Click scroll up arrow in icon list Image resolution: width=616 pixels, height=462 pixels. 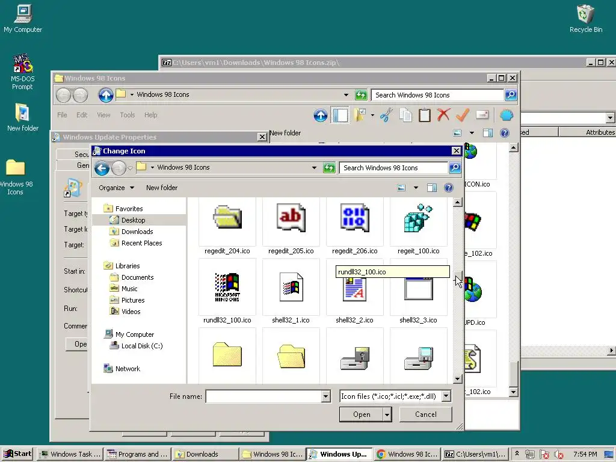point(457,202)
